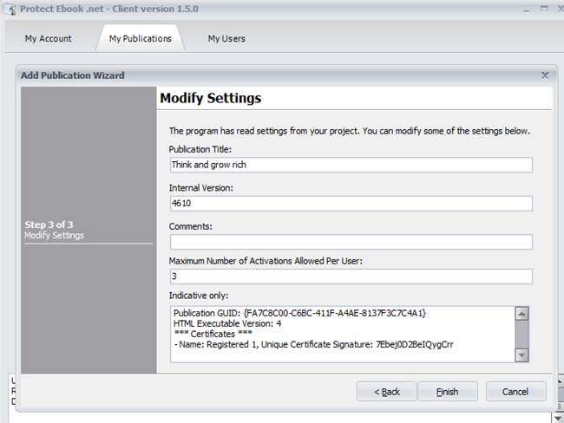Image resolution: width=564 pixels, height=423 pixels.
Task: Maximize the Protect Ebook client window
Action: 545,9
